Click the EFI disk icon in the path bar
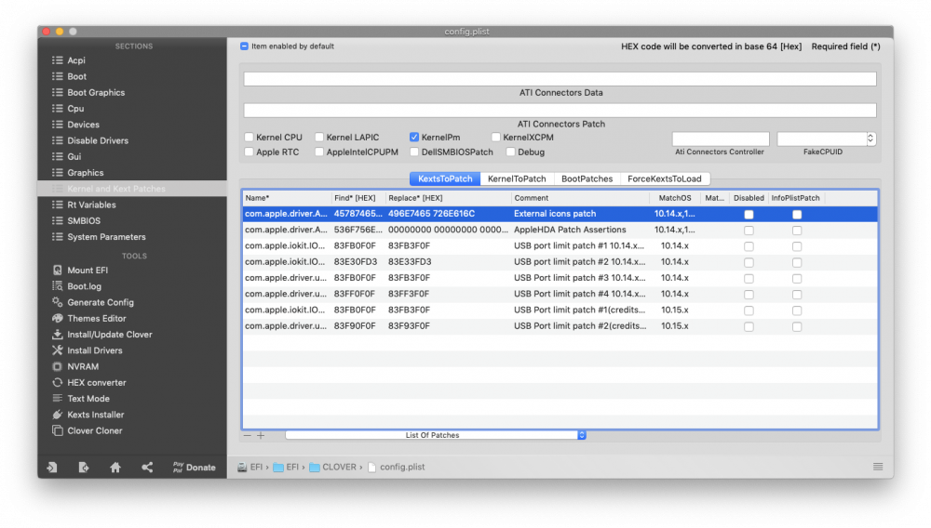The width and height of the screenshot is (931, 528). [x=242, y=467]
